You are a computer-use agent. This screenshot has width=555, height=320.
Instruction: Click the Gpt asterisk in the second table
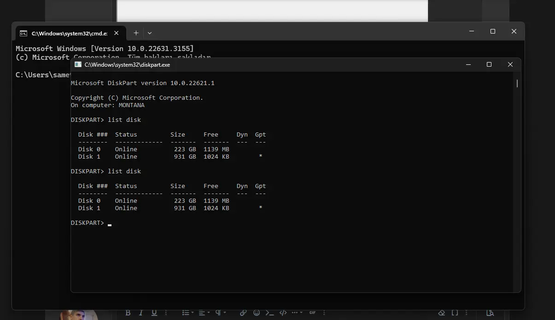coord(261,208)
